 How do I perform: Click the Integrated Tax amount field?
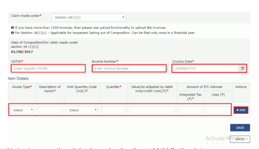coord(190,110)
